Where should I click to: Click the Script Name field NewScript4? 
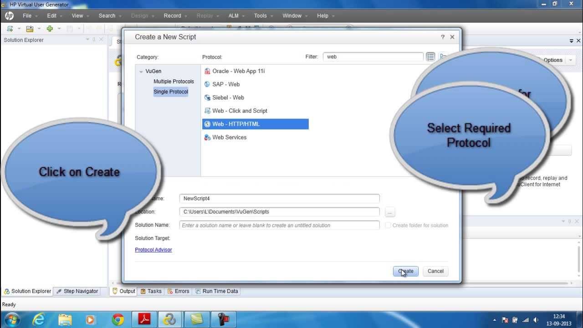[x=279, y=199]
